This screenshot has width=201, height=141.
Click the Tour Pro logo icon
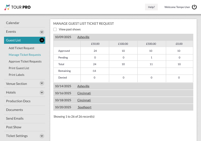point(7,7)
